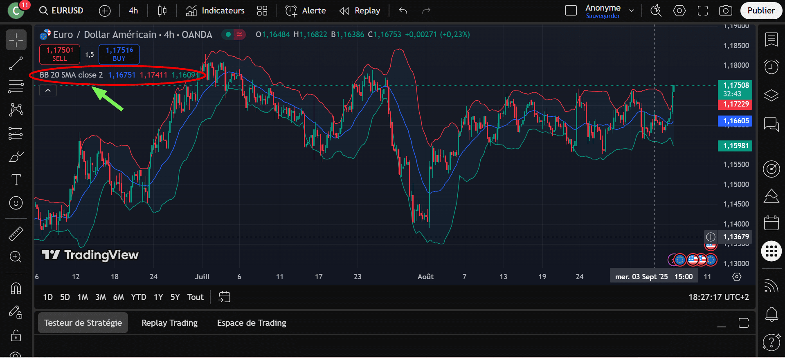Image resolution: width=785 pixels, height=358 pixels.
Task: Open the alerts clock panel icon
Action: (771, 67)
